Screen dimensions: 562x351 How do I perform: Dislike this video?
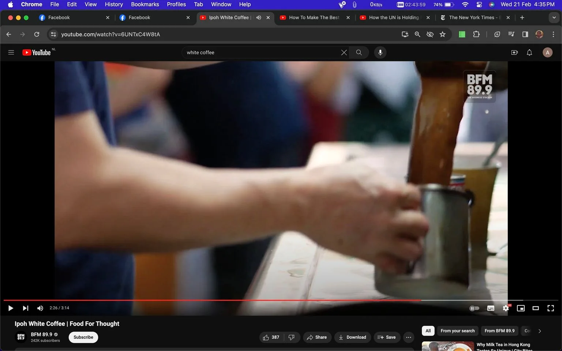tap(292, 337)
